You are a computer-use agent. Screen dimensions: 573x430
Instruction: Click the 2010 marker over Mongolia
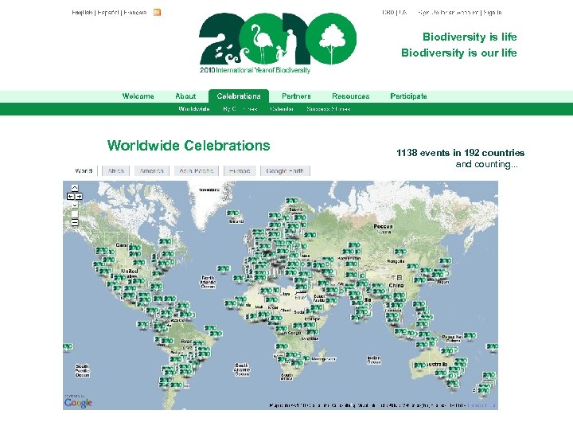[x=400, y=252]
